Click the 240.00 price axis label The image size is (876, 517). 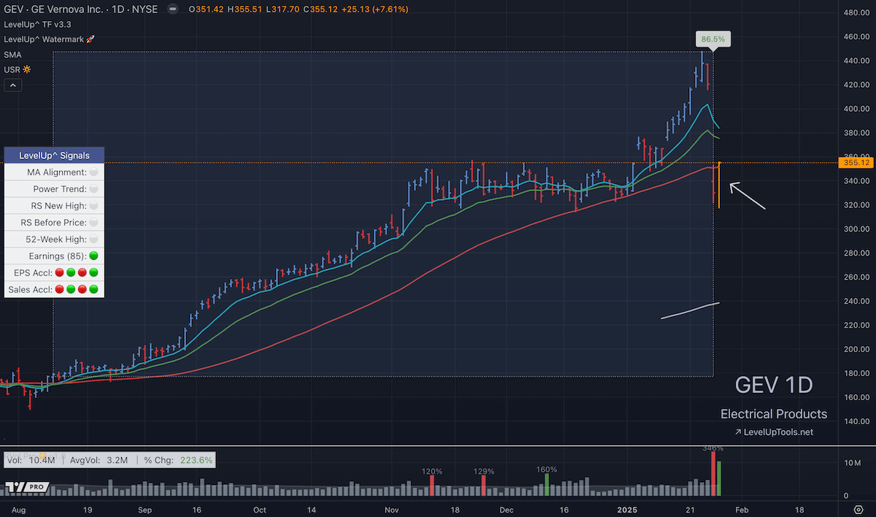[x=856, y=301]
